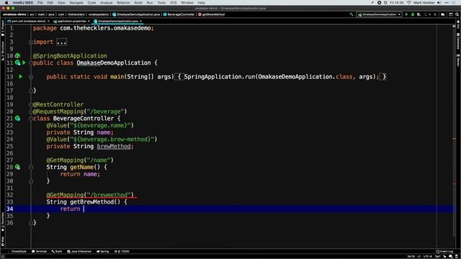Viewport: 461px width, 259px height.
Task: Toggle the fold marker at @RequestMapping line 20
Action: pyautogui.click(x=31, y=112)
